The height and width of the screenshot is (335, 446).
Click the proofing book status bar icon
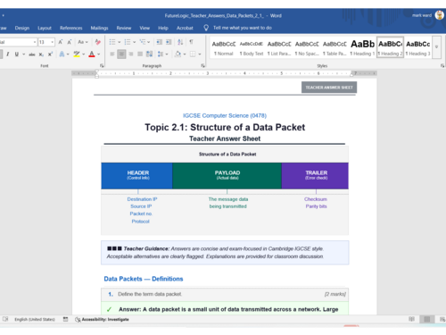[x=5, y=319]
